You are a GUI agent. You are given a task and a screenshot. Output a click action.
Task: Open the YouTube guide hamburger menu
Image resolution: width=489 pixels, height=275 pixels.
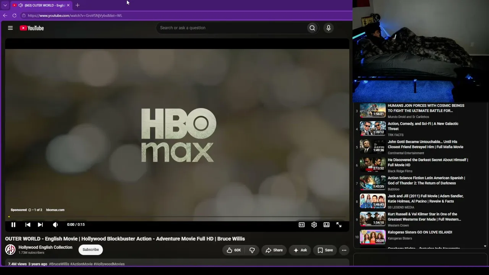(x=10, y=28)
